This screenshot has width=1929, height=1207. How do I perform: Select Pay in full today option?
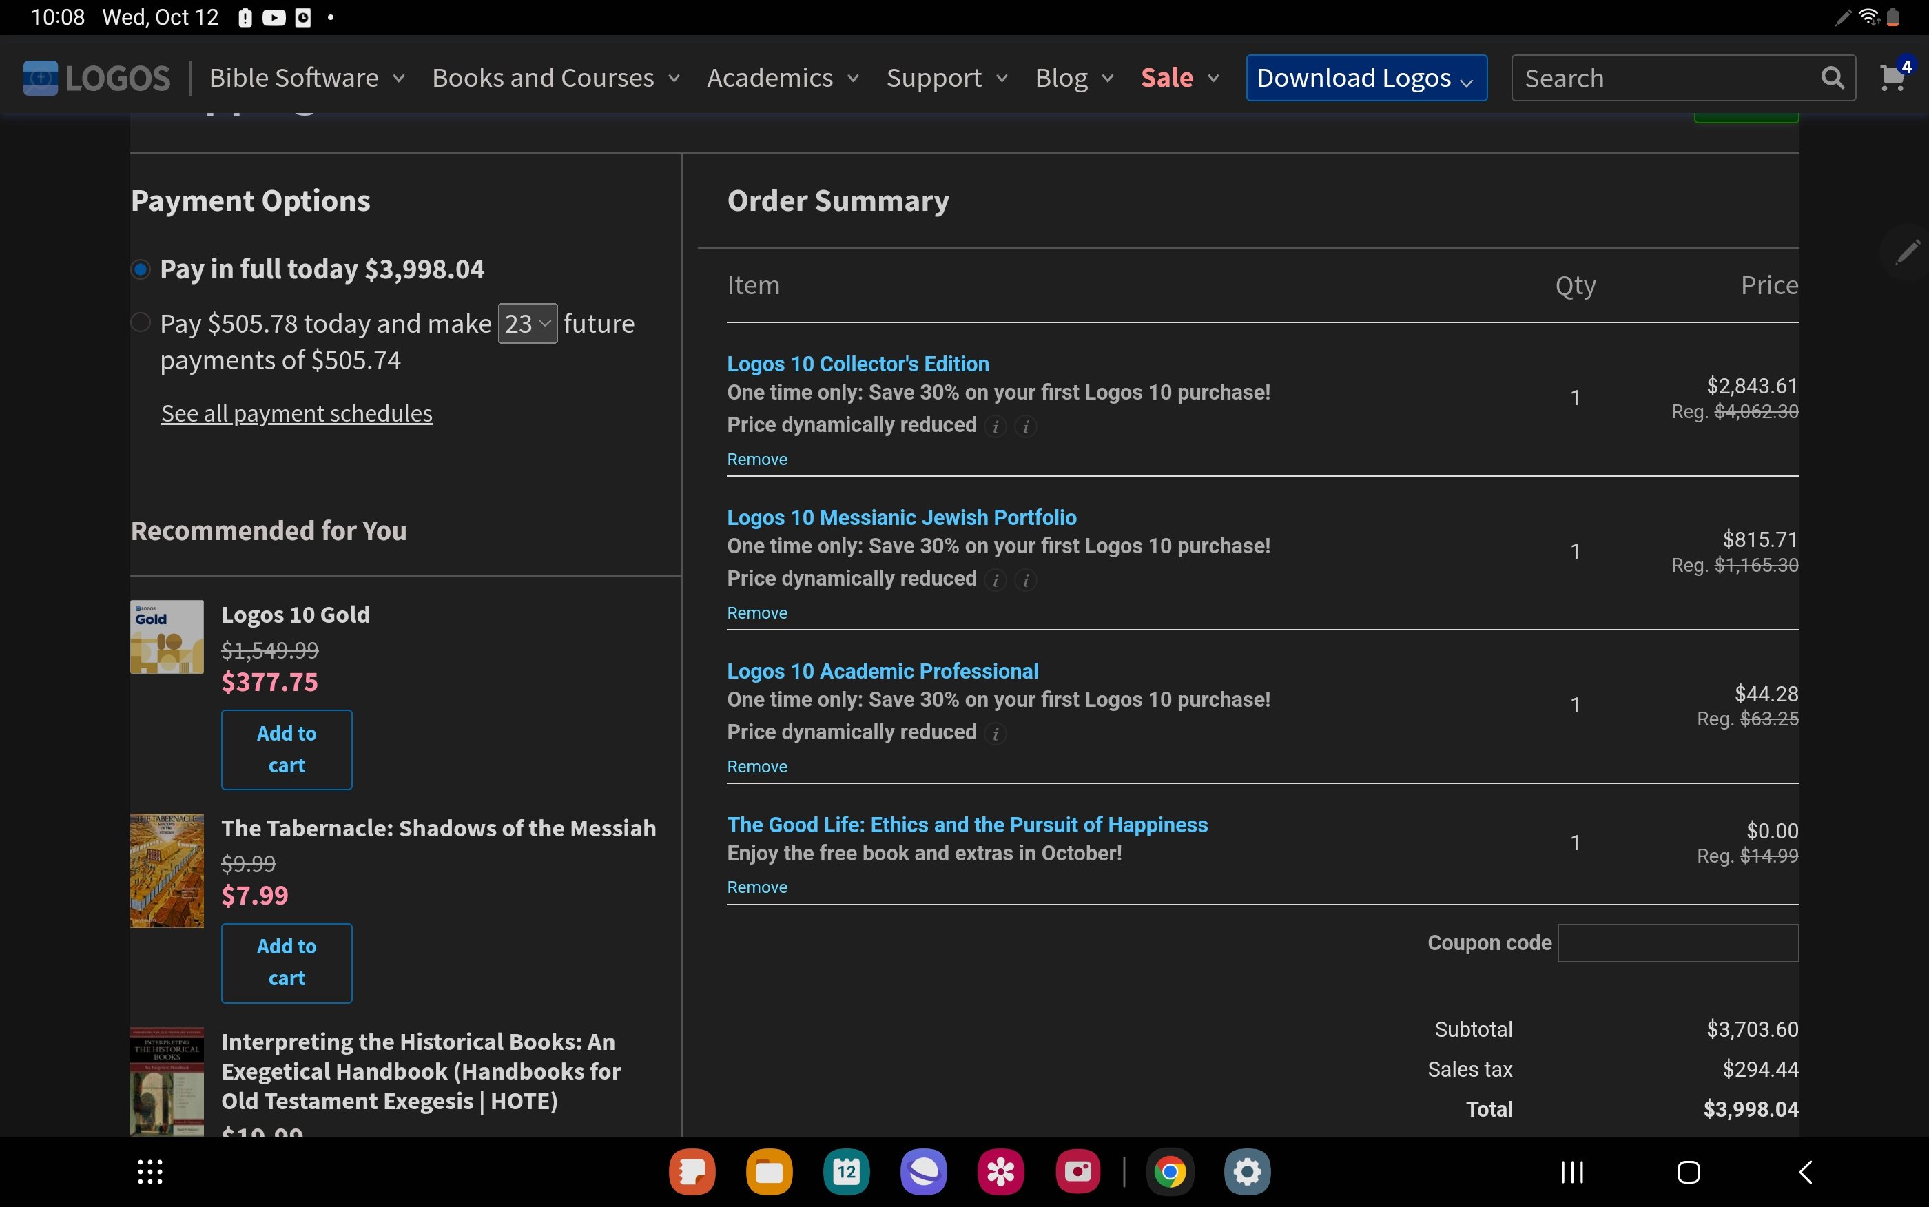click(141, 270)
